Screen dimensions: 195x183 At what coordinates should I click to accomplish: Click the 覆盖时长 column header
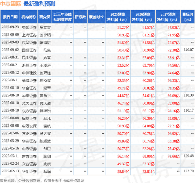point(96,17)
